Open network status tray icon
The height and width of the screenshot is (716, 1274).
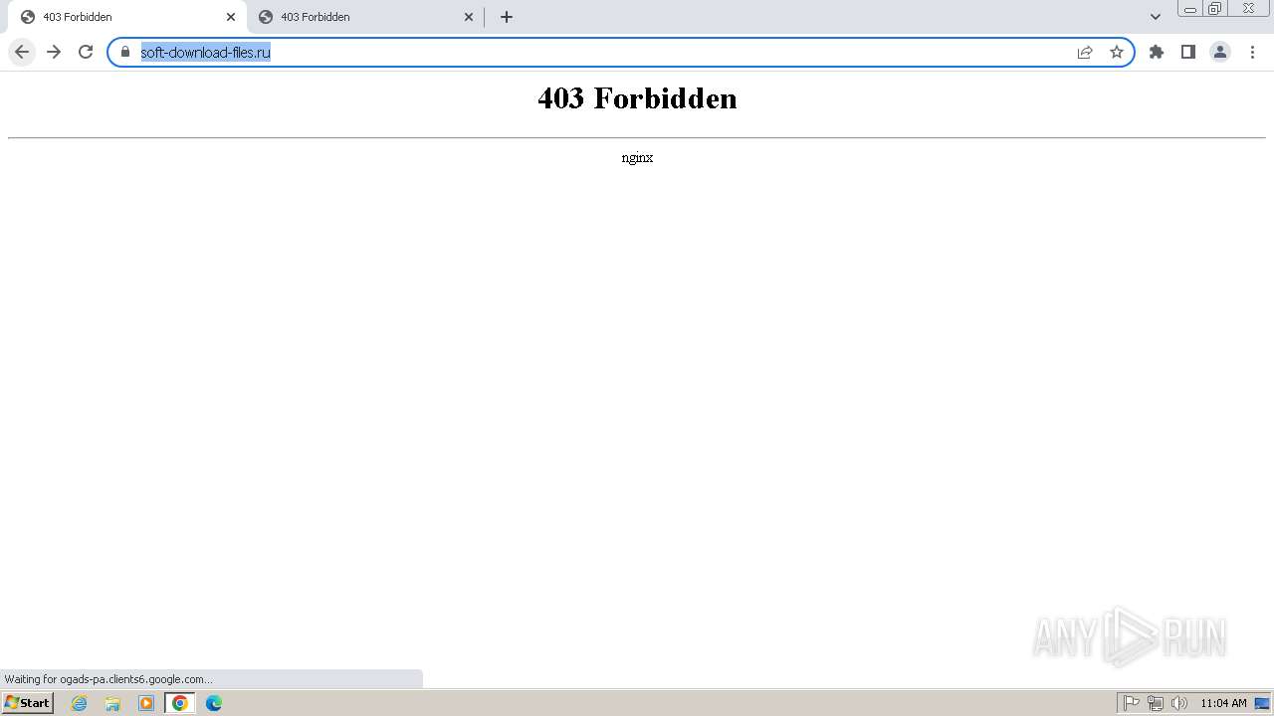(1156, 703)
